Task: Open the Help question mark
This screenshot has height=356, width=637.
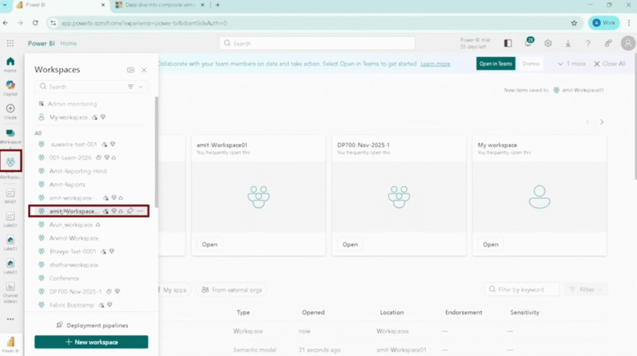Action: pos(588,43)
